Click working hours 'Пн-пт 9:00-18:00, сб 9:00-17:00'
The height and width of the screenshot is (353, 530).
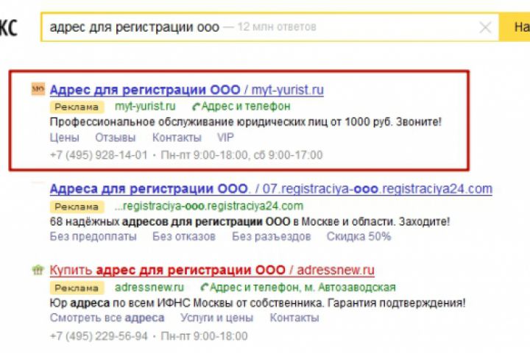pyautogui.click(x=241, y=155)
